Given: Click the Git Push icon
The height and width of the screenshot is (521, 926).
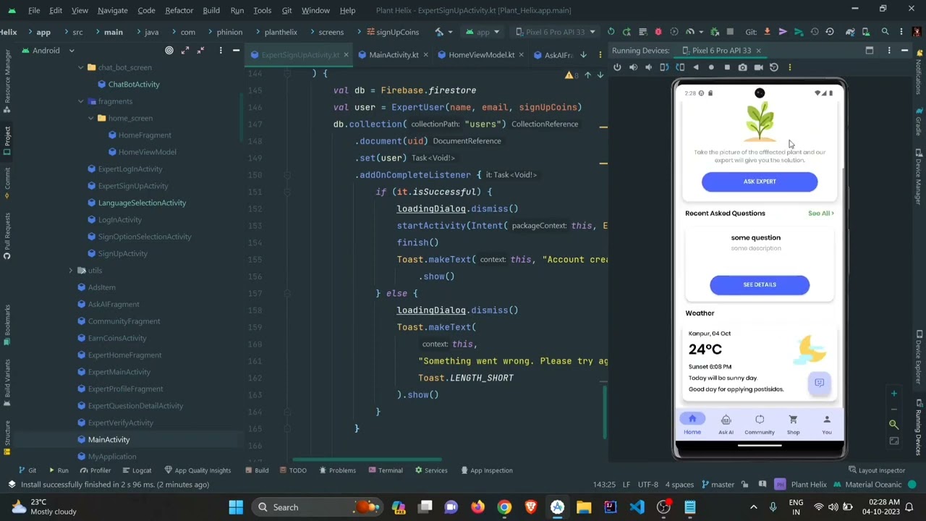Looking at the screenshot, I should pyautogui.click(x=799, y=32).
